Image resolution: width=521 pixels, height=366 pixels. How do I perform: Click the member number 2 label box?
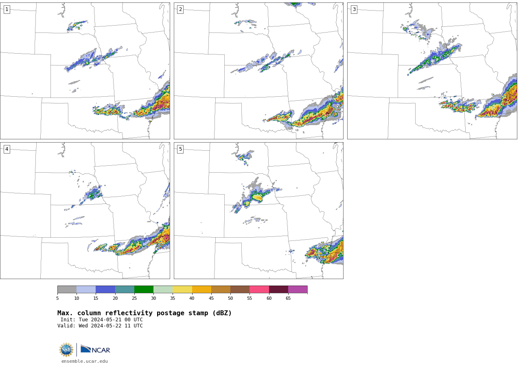(x=180, y=9)
